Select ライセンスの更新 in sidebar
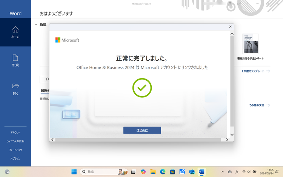The width and height of the screenshot is (283, 177). [x=15, y=141]
